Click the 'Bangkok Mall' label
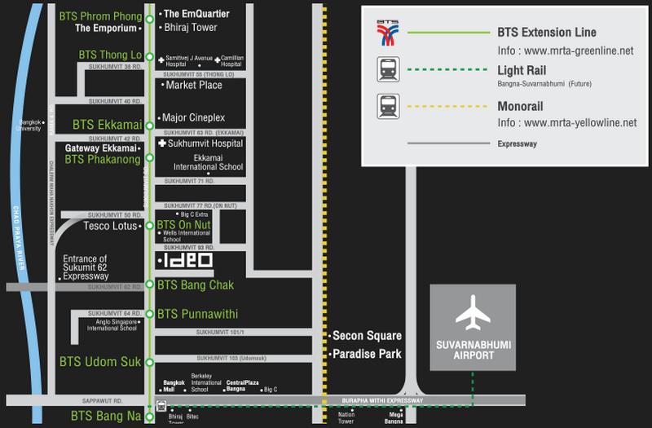Image resolution: width=652 pixels, height=428 pixels. [174, 386]
